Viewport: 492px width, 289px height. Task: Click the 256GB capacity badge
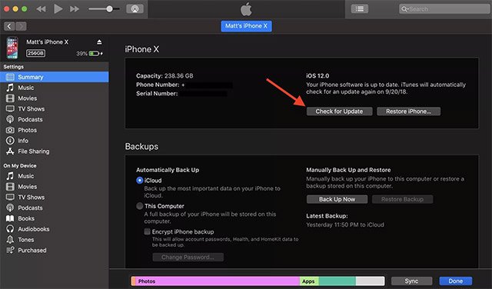pos(35,53)
